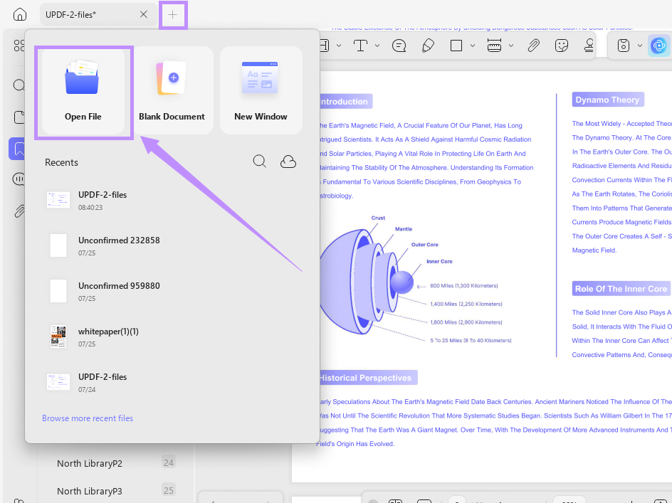Open recent file Unconfirmed 959880
Screen dimensions: 672x503
[172, 291]
